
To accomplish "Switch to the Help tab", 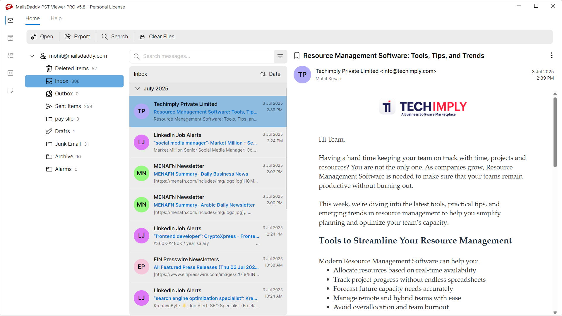I will [56, 18].
